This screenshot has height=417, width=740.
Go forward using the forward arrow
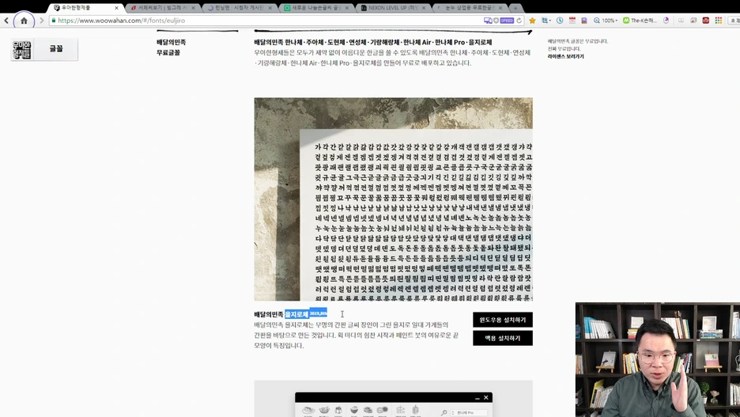pos(42,21)
